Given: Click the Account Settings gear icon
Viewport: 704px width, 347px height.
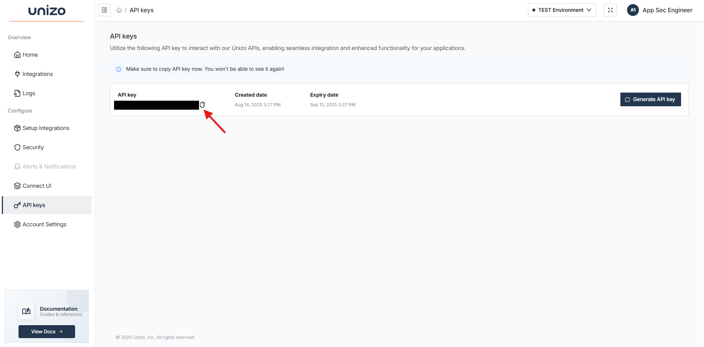Looking at the screenshot, I should 17,224.
